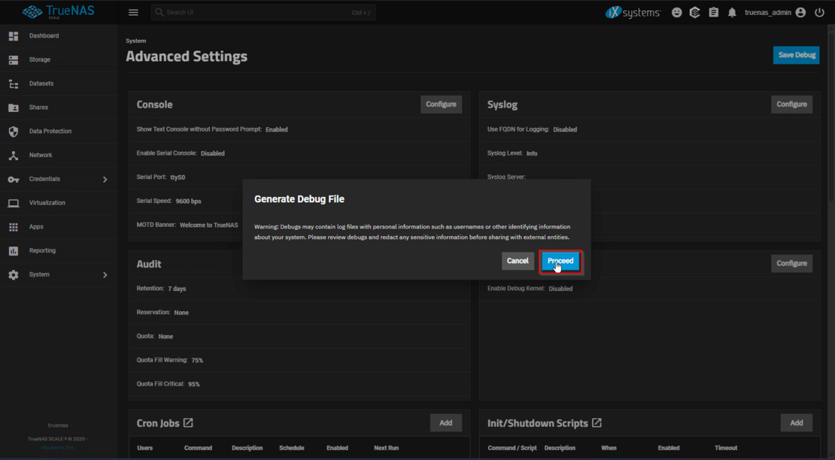
Task: Open the TrueCommand status icon
Action: 695,13
